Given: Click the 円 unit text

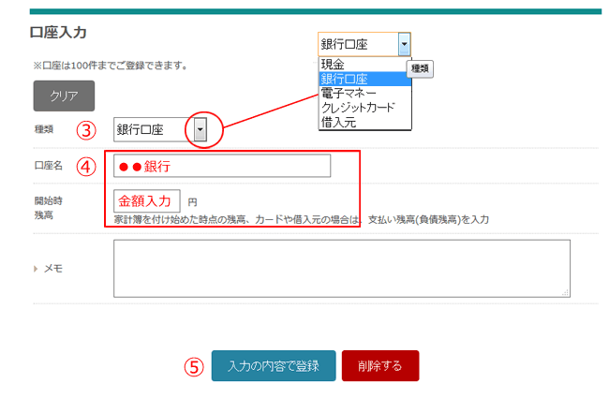Looking at the screenshot, I should (x=192, y=202).
